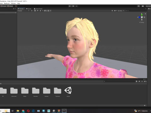Open the weather widget in system tray
Screen dimensions: 151x113
coord(141,111)
